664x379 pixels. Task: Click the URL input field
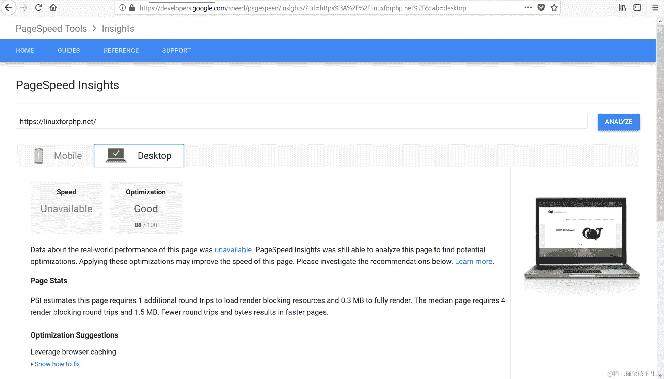[301, 122]
